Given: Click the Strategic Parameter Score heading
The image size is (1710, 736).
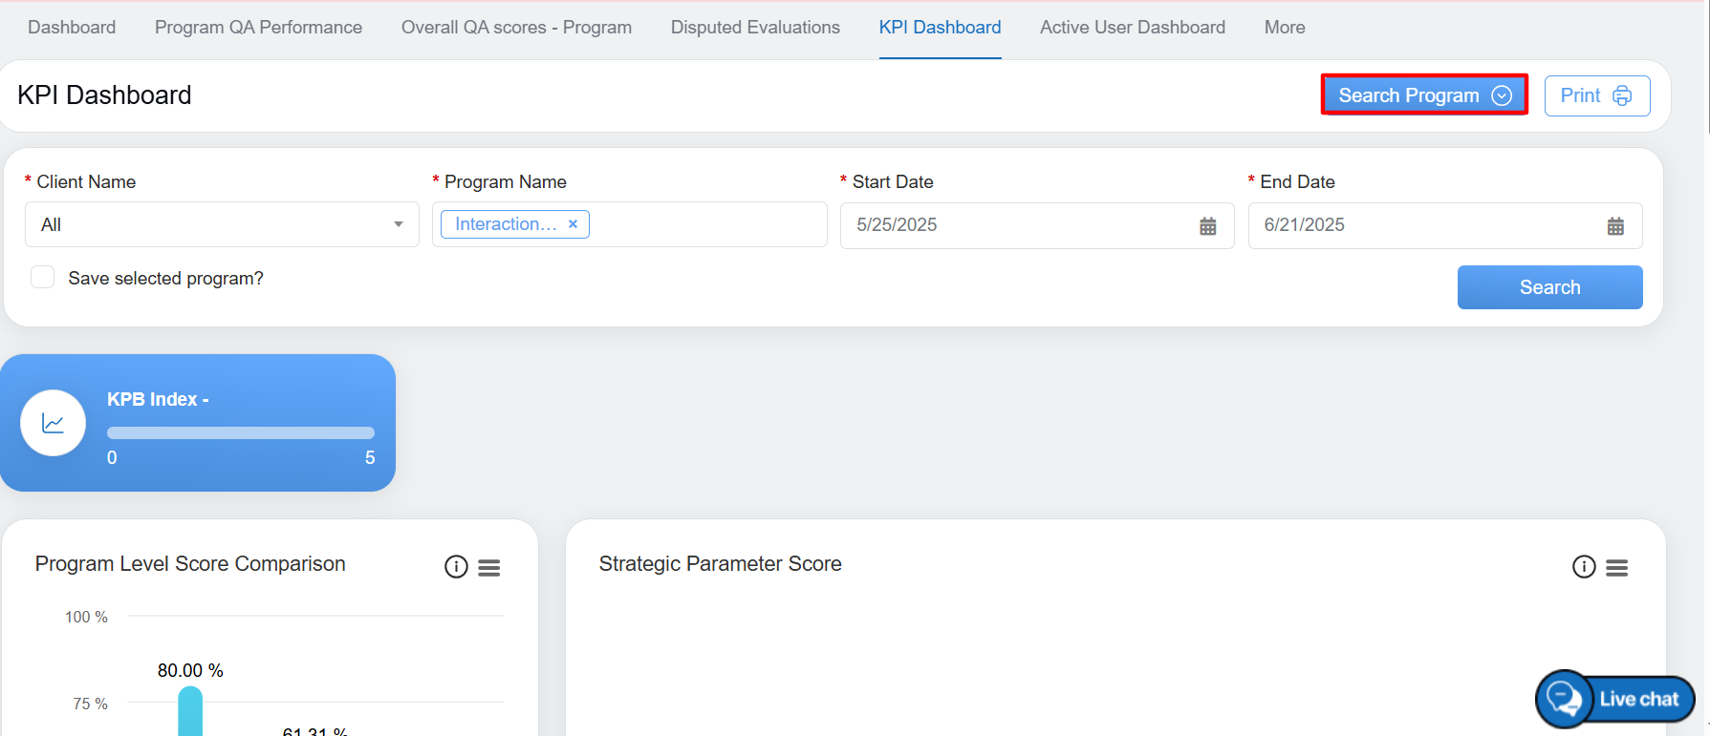Looking at the screenshot, I should click(x=720, y=564).
